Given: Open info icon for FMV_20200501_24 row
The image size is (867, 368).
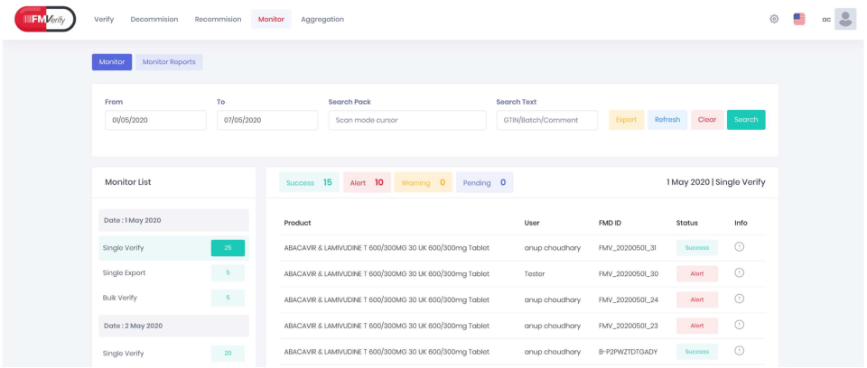Looking at the screenshot, I should pyautogui.click(x=740, y=299).
